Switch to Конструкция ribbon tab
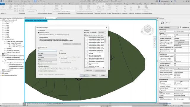 [x=18, y=4]
